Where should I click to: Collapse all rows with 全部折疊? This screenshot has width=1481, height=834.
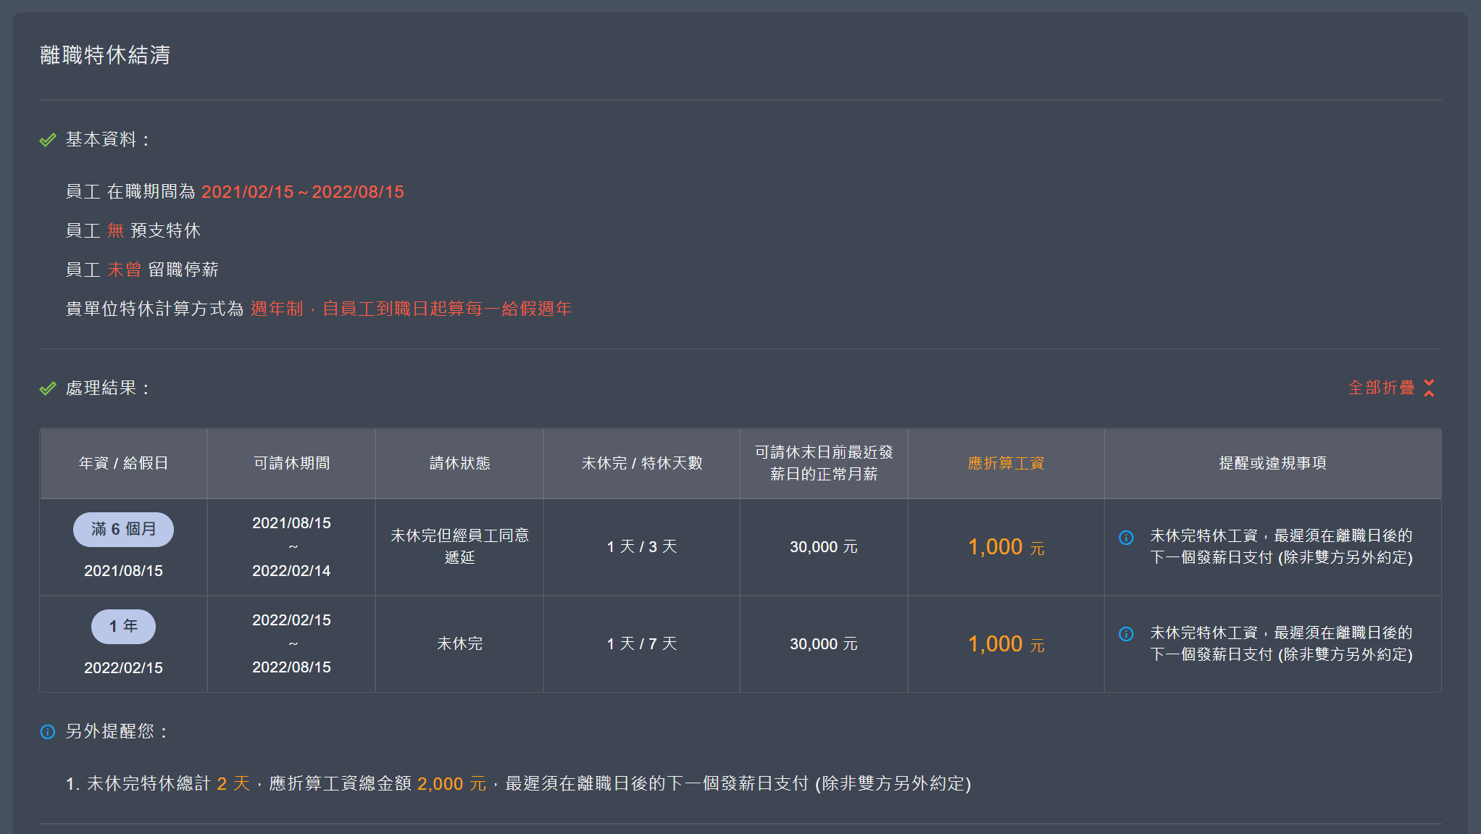click(1390, 388)
